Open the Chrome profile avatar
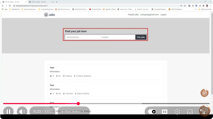 coord(207,6)
